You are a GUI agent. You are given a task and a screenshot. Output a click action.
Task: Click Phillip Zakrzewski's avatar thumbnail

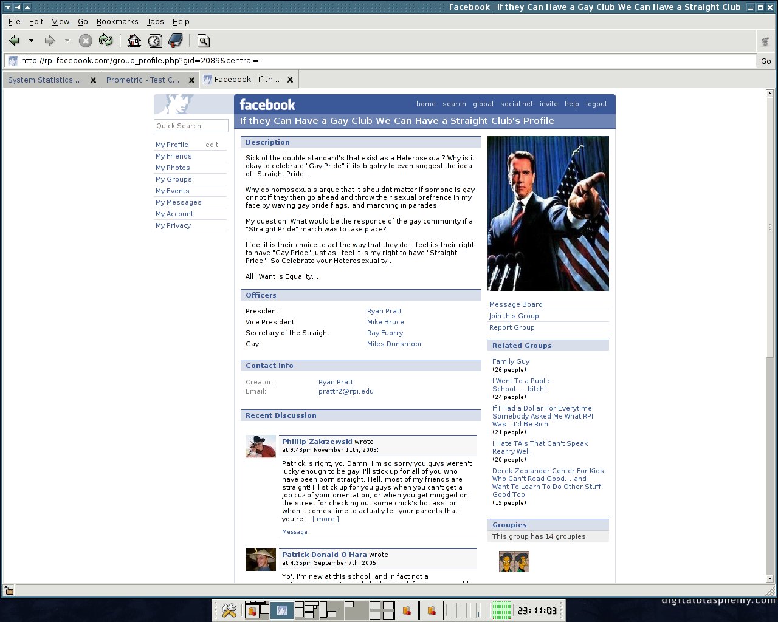coord(261,446)
